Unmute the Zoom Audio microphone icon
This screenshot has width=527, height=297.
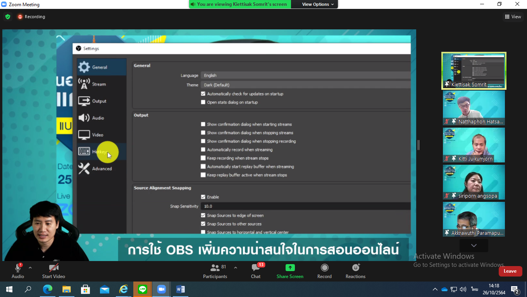click(18, 268)
